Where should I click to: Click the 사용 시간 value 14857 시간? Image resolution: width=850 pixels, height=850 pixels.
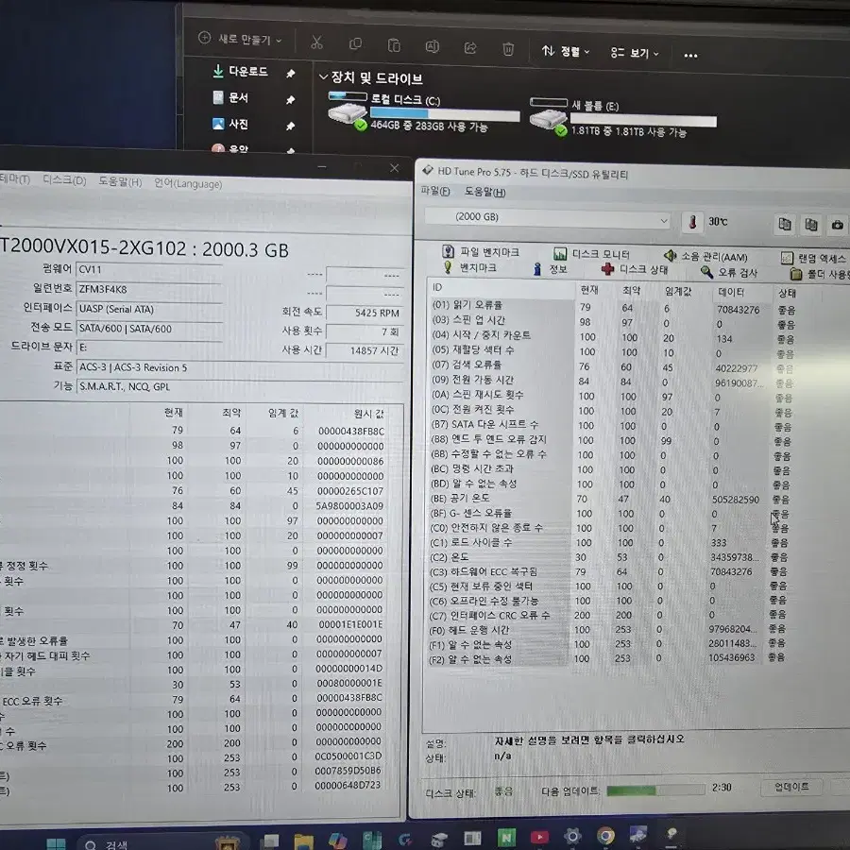pyautogui.click(x=365, y=350)
